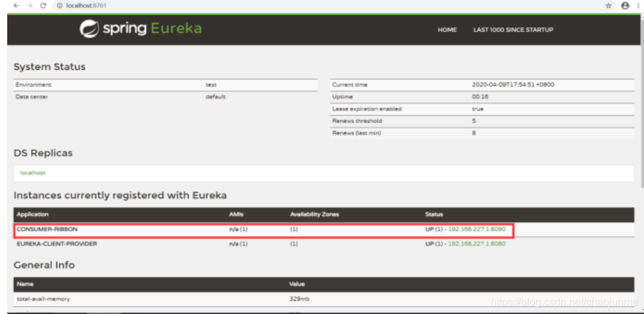Click the DS Replicas heading
Viewport: 644px width, 314px height.
click(x=43, y=153)
